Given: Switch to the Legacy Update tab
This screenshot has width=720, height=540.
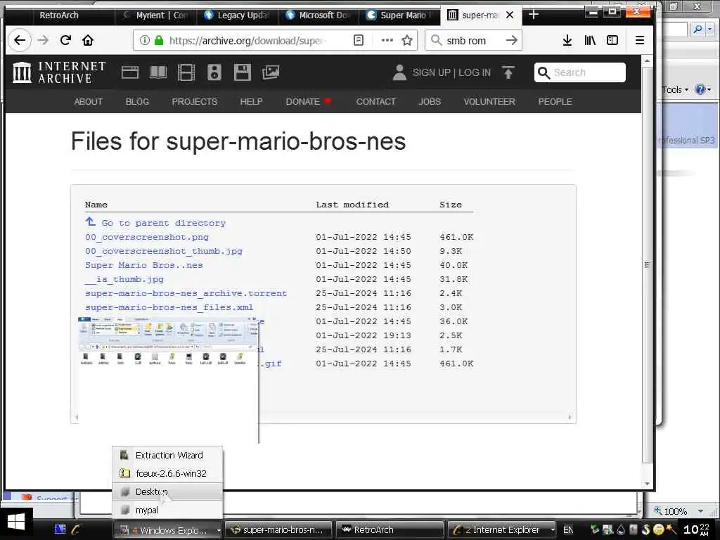Looking at the screenshot, I should point(236,15).
